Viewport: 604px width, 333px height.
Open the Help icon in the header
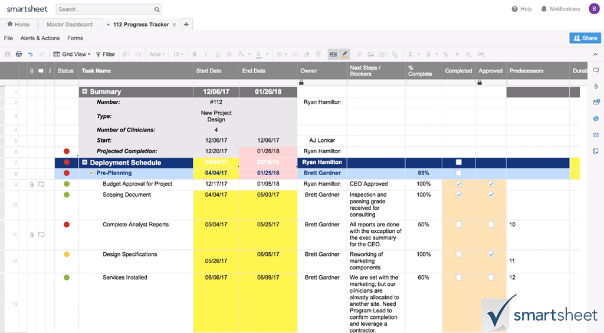[515, 9]
